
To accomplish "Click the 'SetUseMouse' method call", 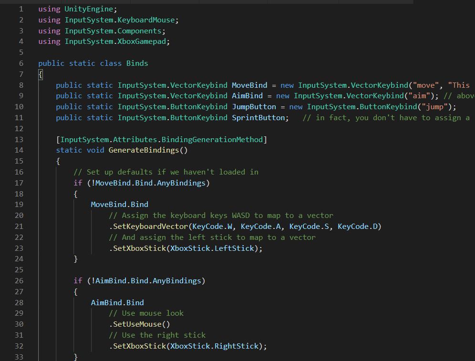I will click(137, 324).
